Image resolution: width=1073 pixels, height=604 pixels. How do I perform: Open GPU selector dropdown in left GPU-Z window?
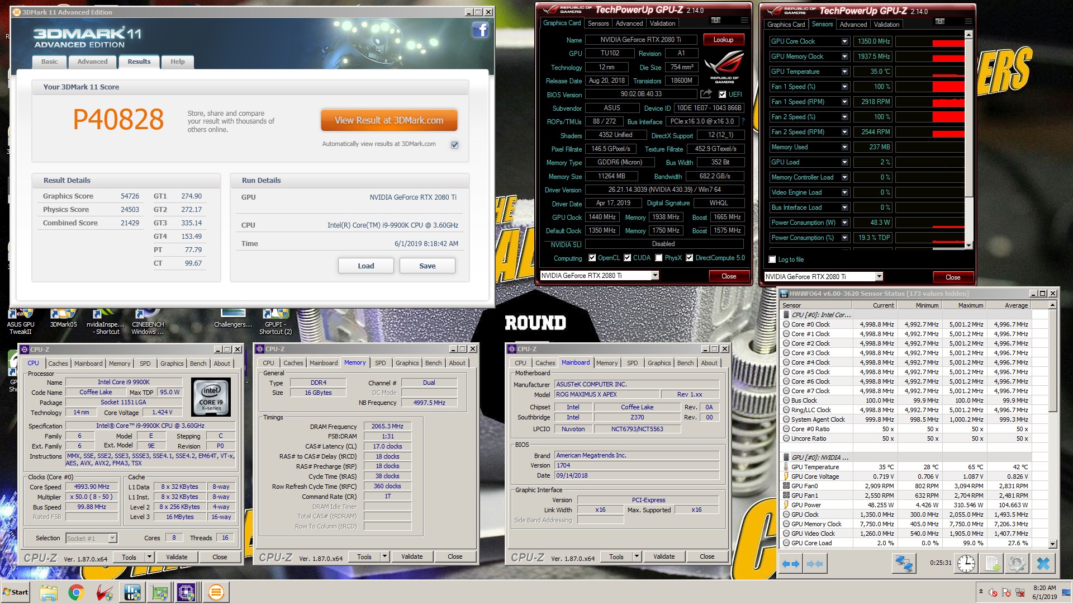[655, 275]
